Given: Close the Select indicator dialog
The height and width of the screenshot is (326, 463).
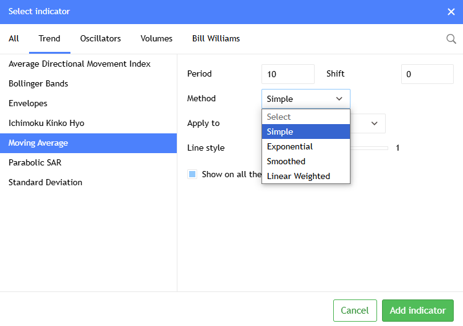Looking at the screenshot, I should click(x=451, y=12).
